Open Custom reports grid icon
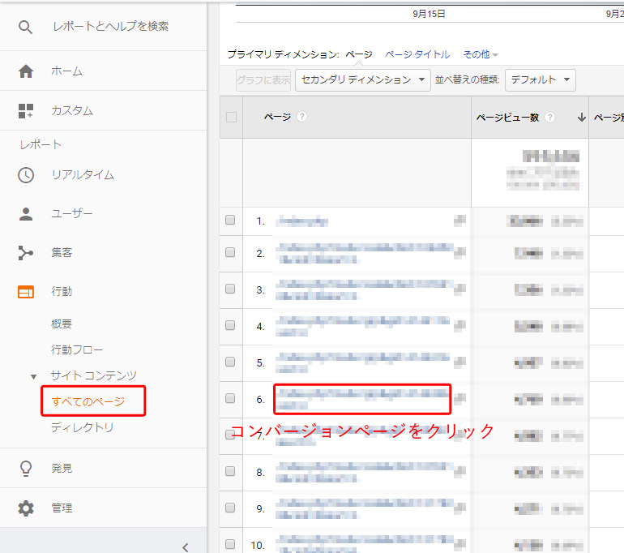624x553 pixels. point(26,110)
